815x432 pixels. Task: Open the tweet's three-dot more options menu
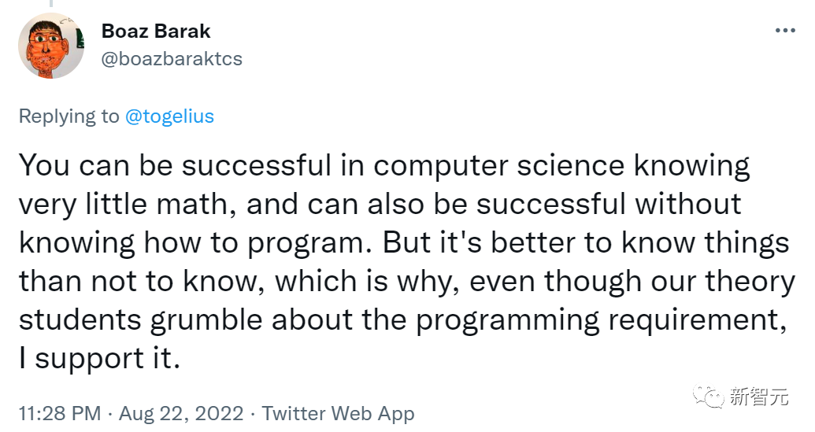point(785,31)
